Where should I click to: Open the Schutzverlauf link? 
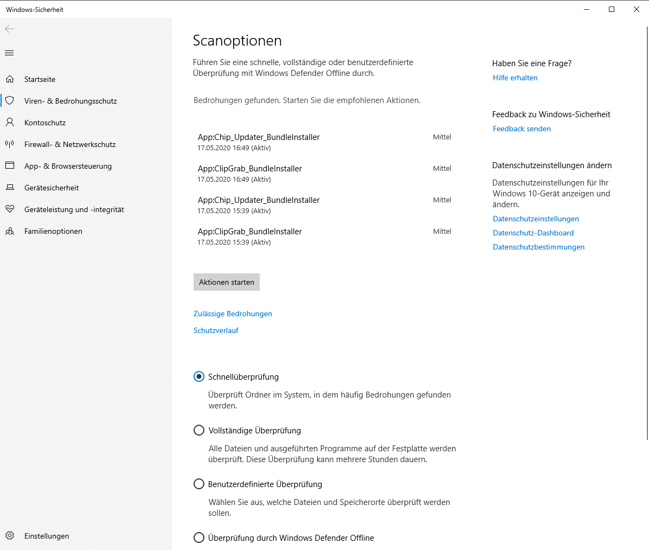click(216, 330)
